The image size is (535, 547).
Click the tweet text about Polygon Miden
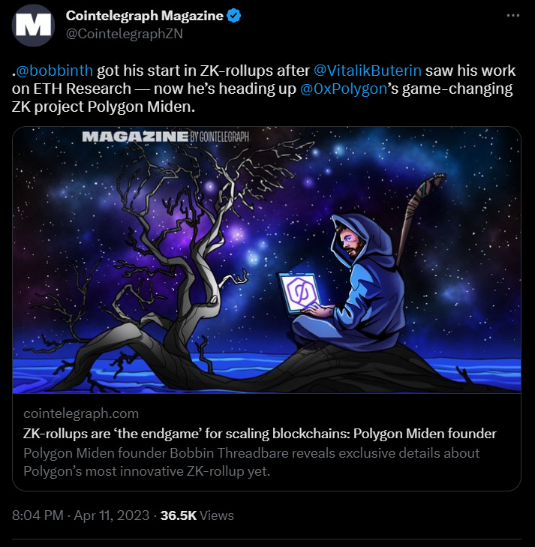[x=263, y=89]
